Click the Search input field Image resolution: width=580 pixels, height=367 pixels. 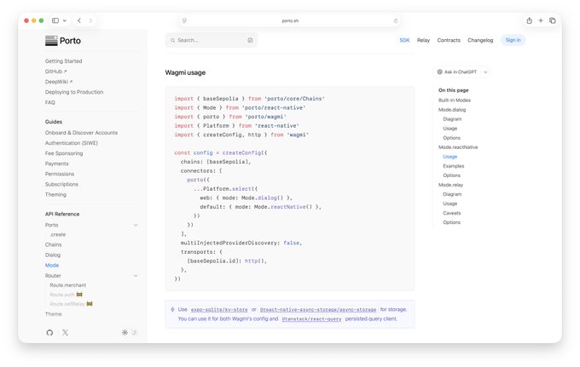209,40
